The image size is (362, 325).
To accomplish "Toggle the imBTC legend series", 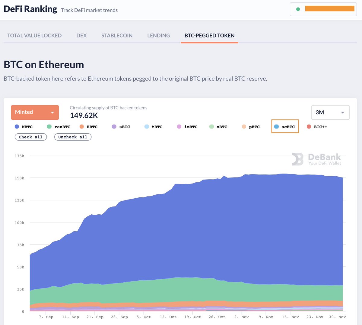I will click(x=187, y=127).
